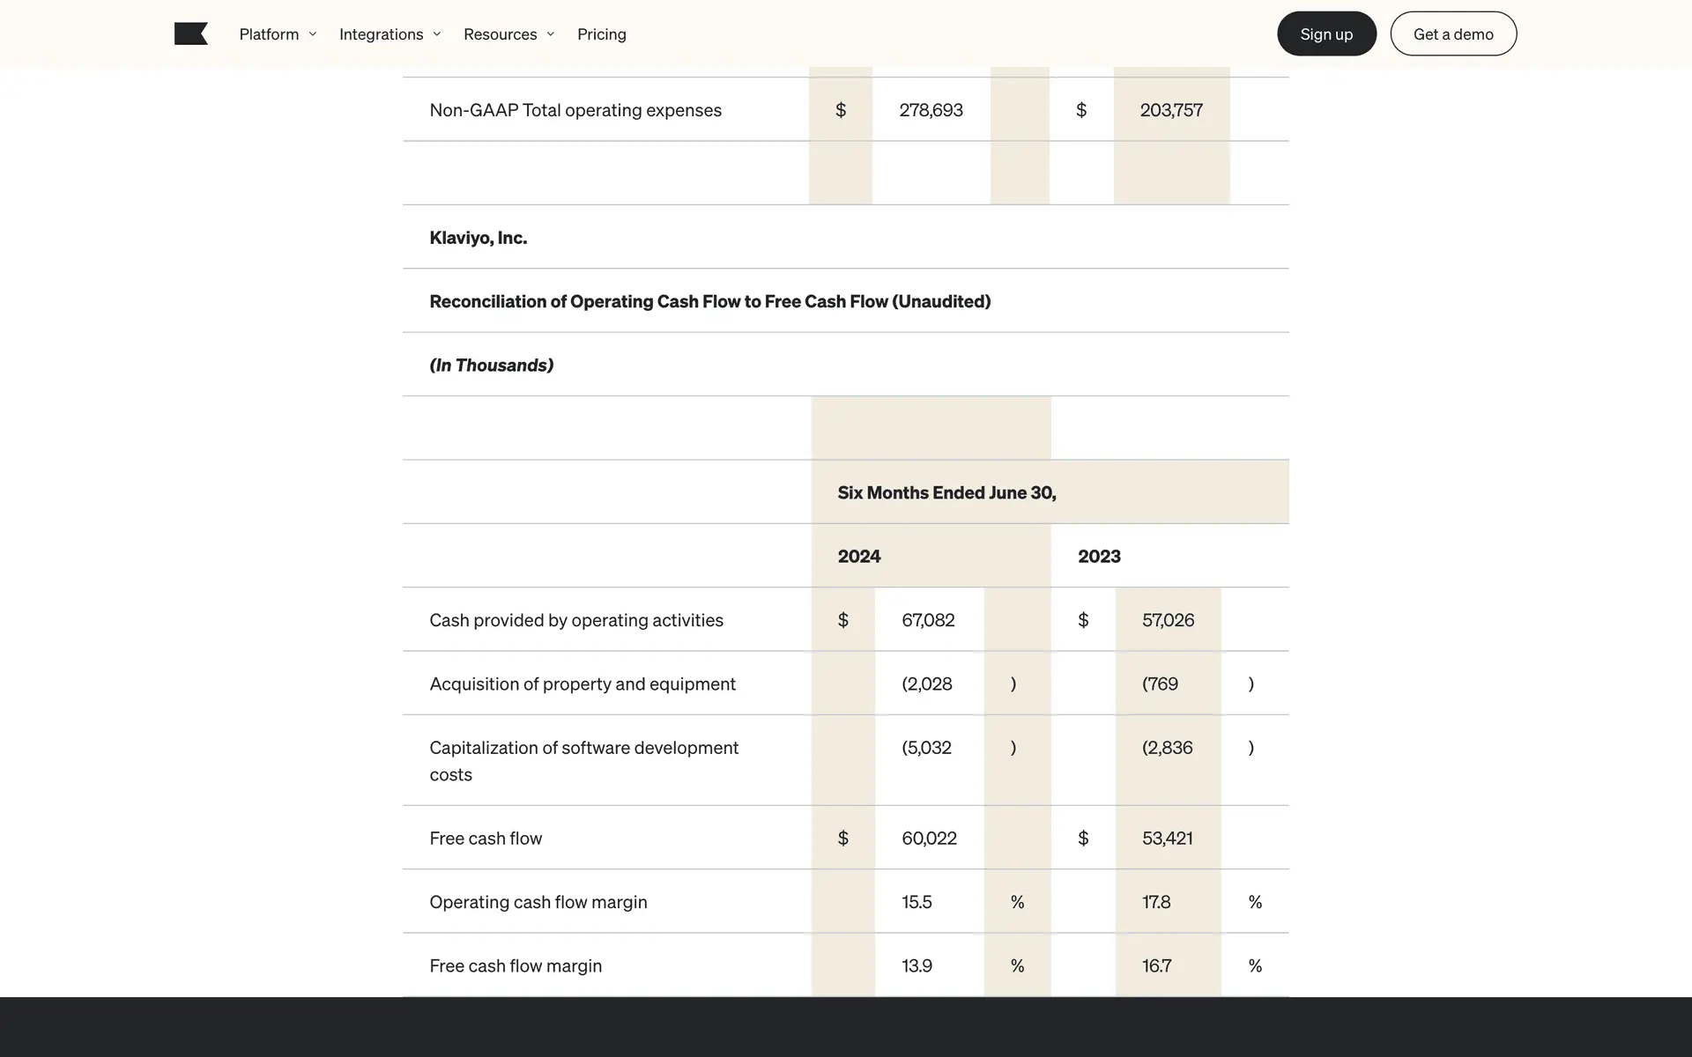Screen dimensions: 1692x1057
Task: Click the Reconciliation of Operating Cash Flow heading
Action: tap(709, 301)
